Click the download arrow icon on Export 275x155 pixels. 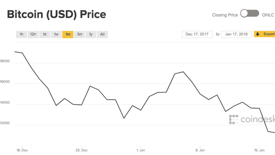(x=258, y=34)
